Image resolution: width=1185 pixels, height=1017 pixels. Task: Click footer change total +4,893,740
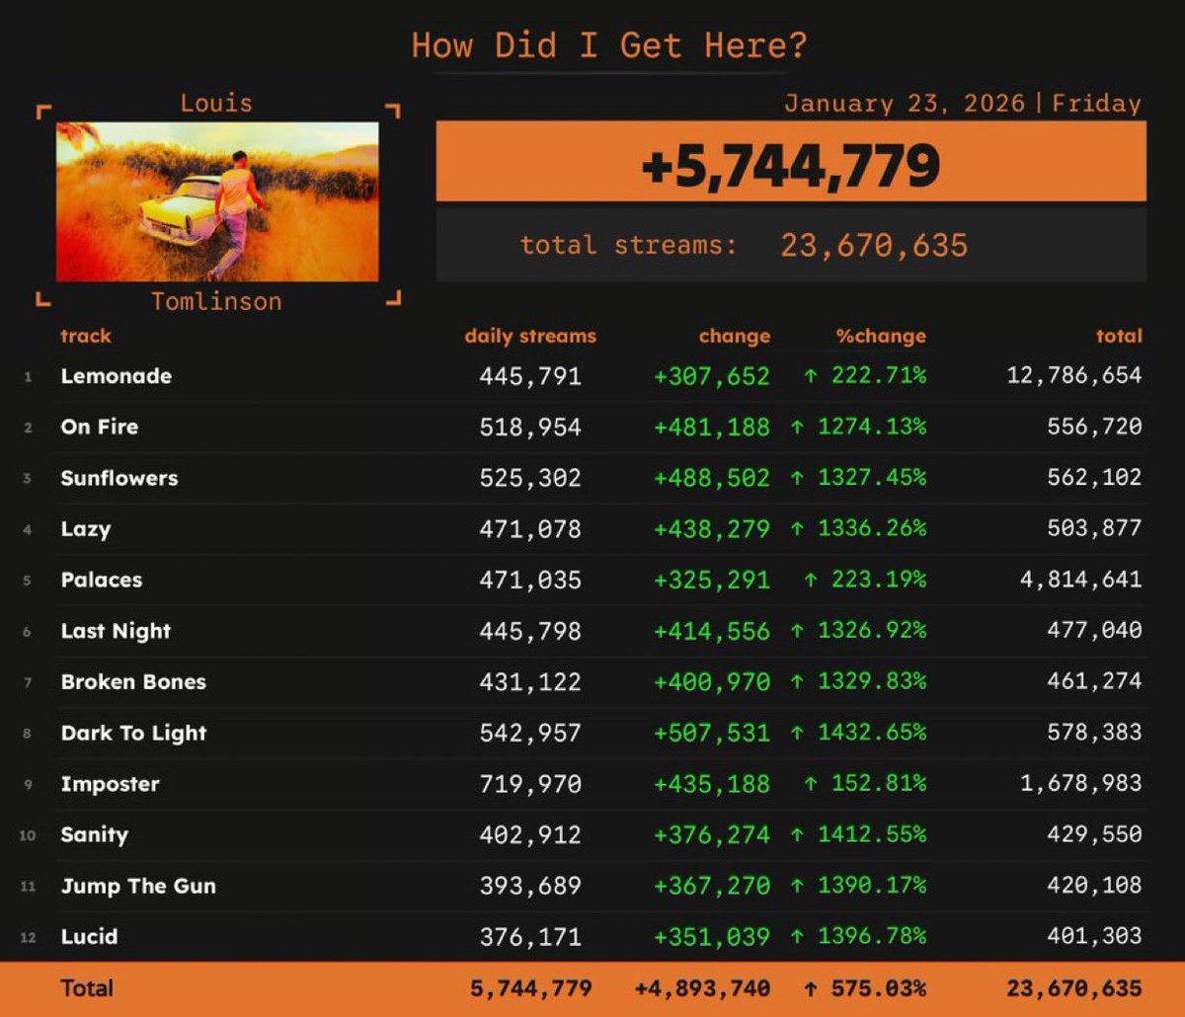pos(702,988)
